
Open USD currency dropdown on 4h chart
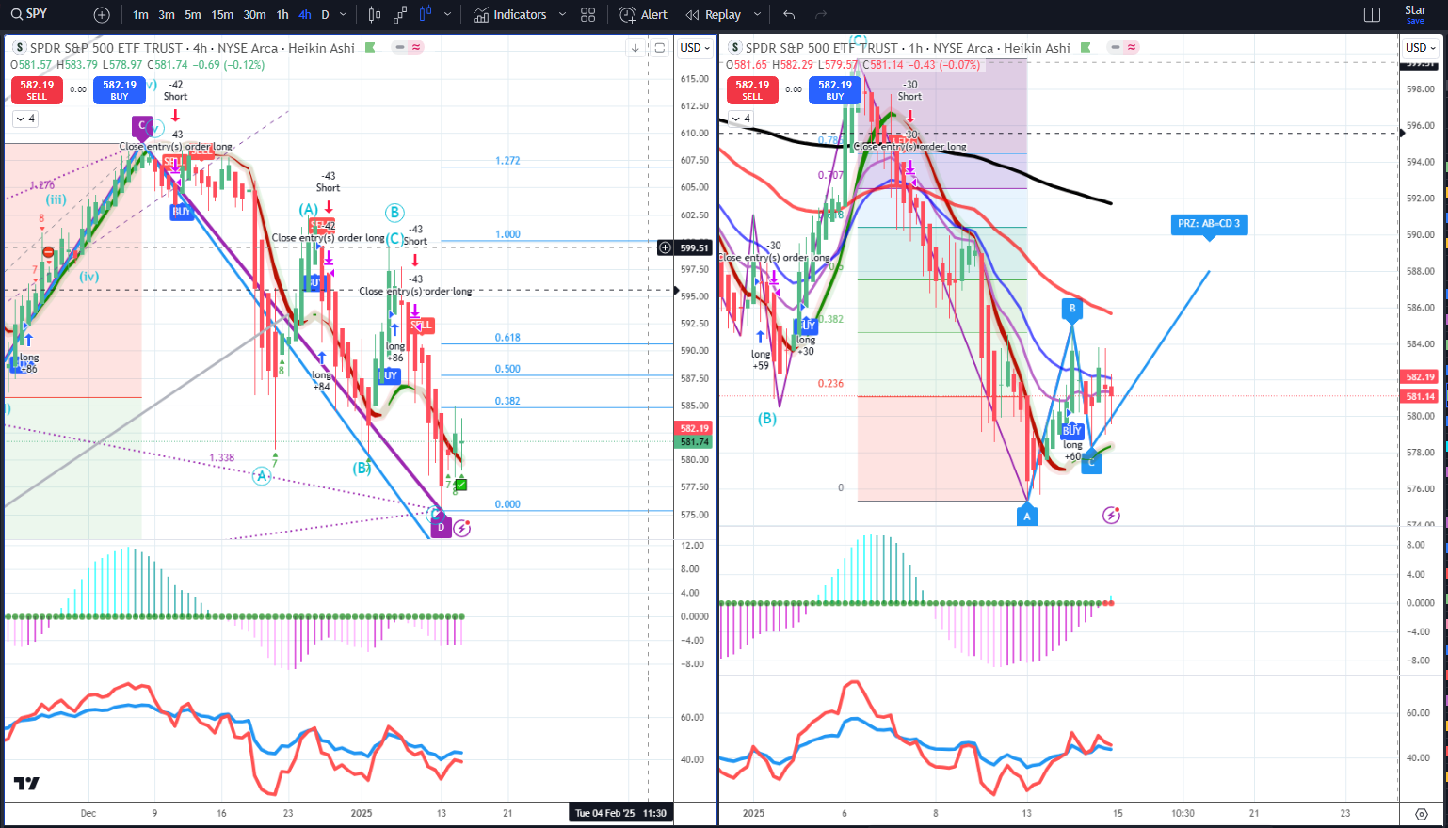pyautogui.click(x=695, y=48)
